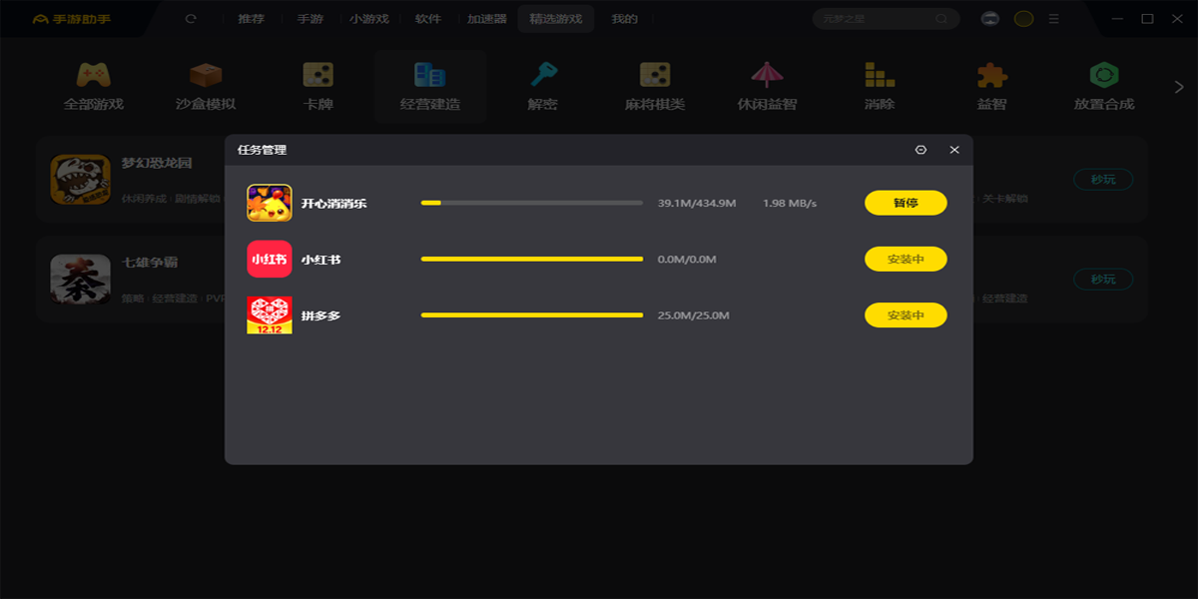Click the 开心消消乐 download progress bar
The height and width of the screenshot is (599, 1198).
[531, 203]
